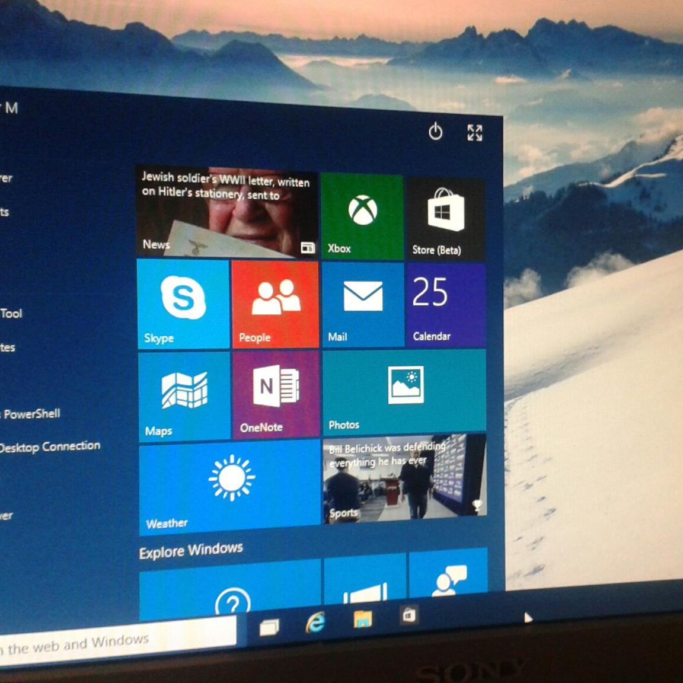Launch Internet Explorer from taskbar

click(315, 623)
